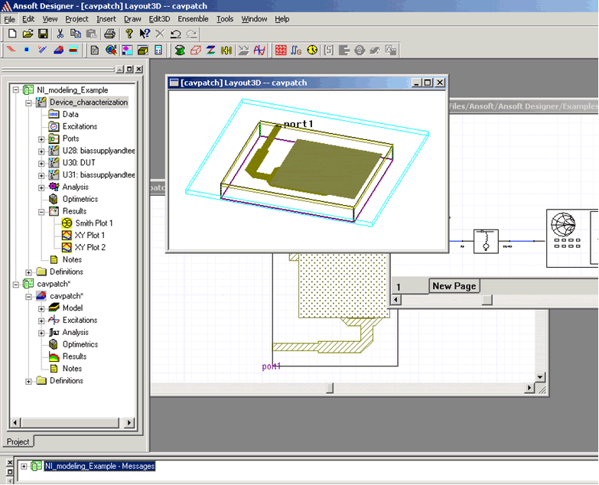Click the Paste clipboard icon

(x=91, y=34)
